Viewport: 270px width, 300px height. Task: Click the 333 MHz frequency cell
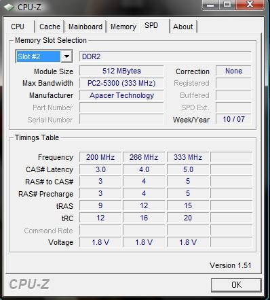(188, 157)
